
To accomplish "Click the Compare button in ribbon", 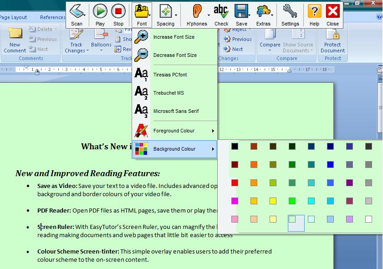I will click(270, 40).
